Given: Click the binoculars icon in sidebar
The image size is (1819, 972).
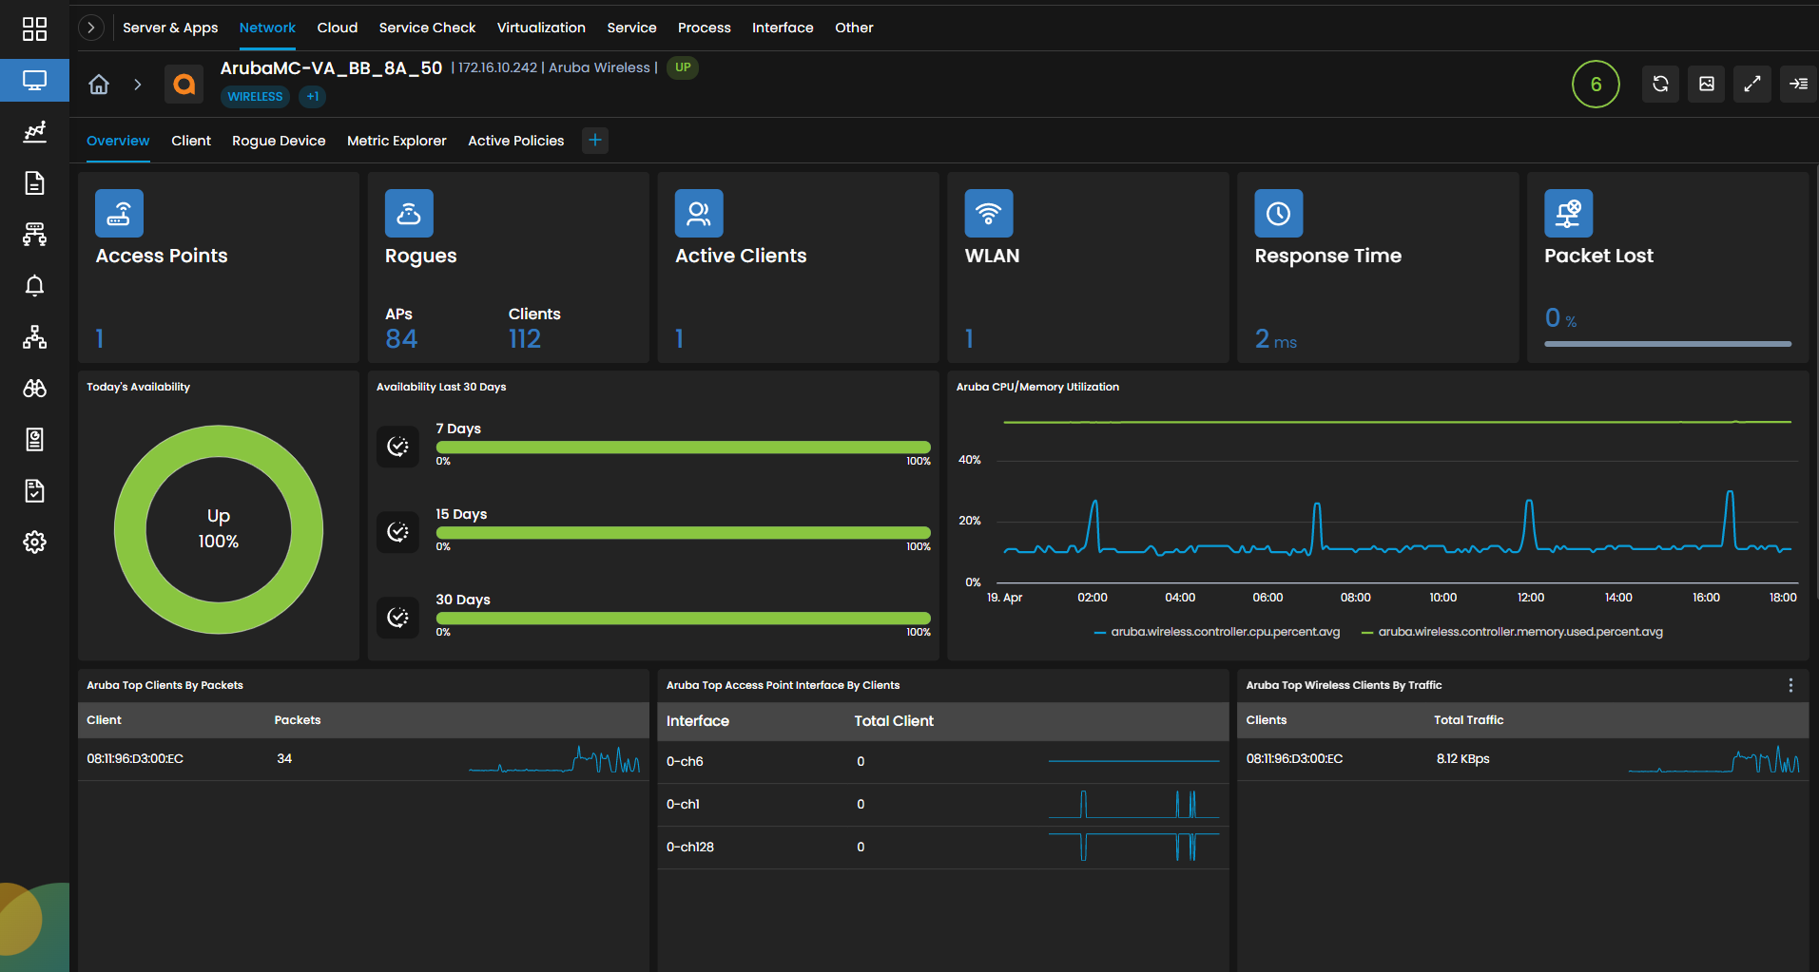Looking at the screenshot, I should click(34, 388).
